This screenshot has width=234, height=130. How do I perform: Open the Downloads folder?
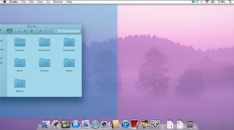tap(69, 43)
